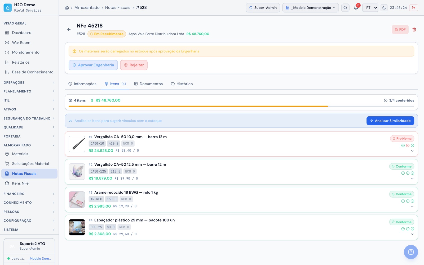Viewport: 424px width, 265px height.
Task: Toggle the red failed check on item #1
Action: 408,145
